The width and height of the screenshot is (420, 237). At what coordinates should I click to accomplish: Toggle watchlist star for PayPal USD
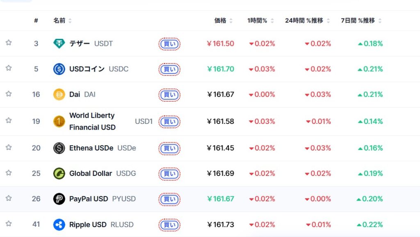(x=9, y=198)
